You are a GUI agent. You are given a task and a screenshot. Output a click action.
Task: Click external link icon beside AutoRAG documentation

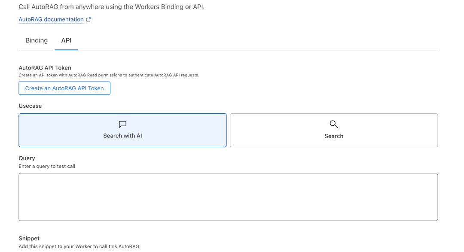tap(89, 19)
